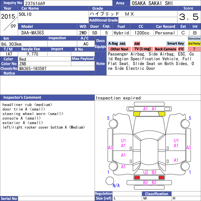Click the Genuine badge
201x201 pixels.
pyautogui.click(x=194, y=38)
